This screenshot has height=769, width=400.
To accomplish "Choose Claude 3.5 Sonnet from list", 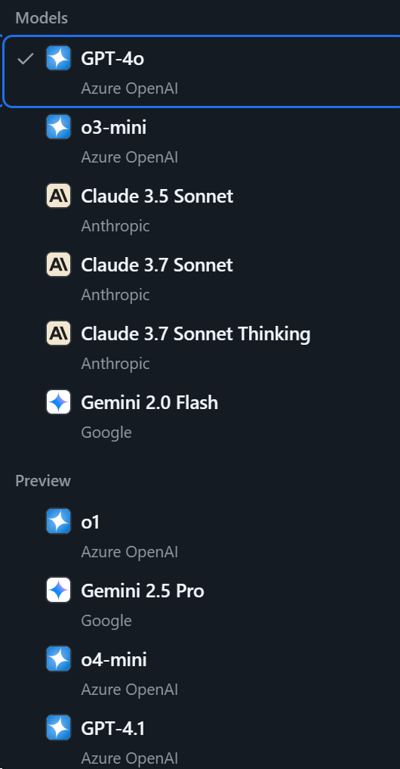I will point(202,209).
